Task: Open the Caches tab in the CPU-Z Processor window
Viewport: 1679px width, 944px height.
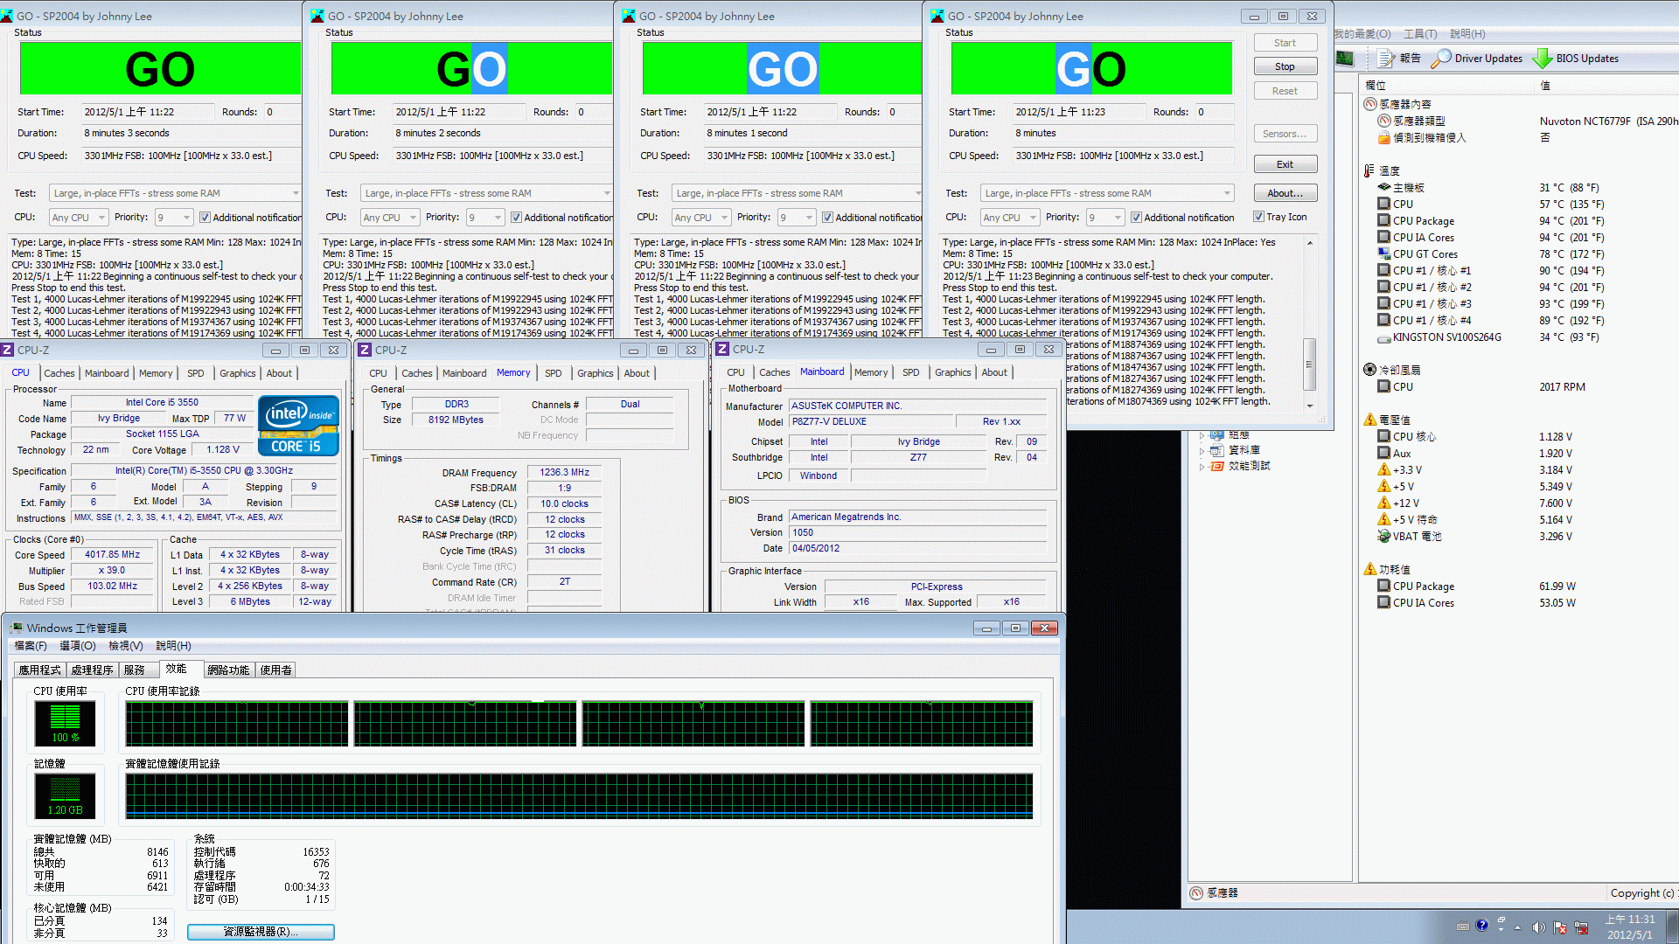Action: pos(59,373)
